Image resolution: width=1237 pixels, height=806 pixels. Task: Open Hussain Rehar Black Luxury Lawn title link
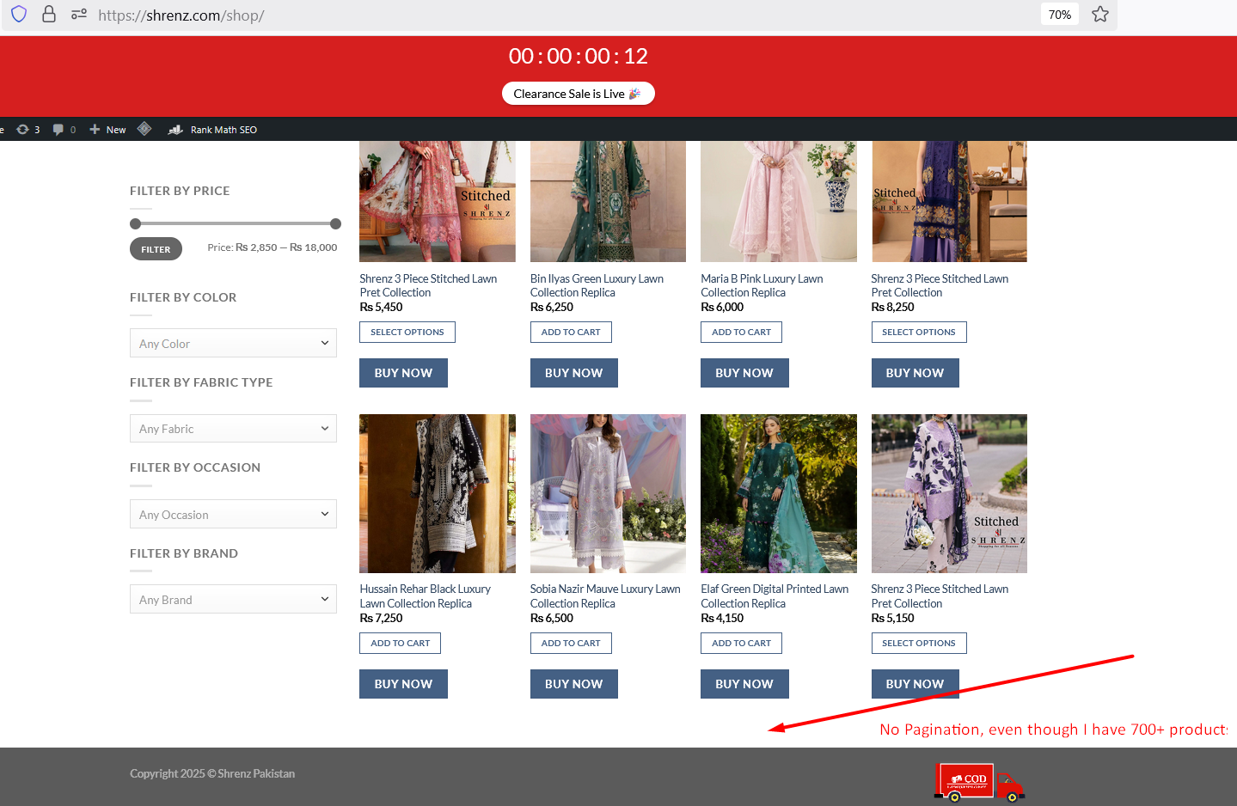pos(426,596)
